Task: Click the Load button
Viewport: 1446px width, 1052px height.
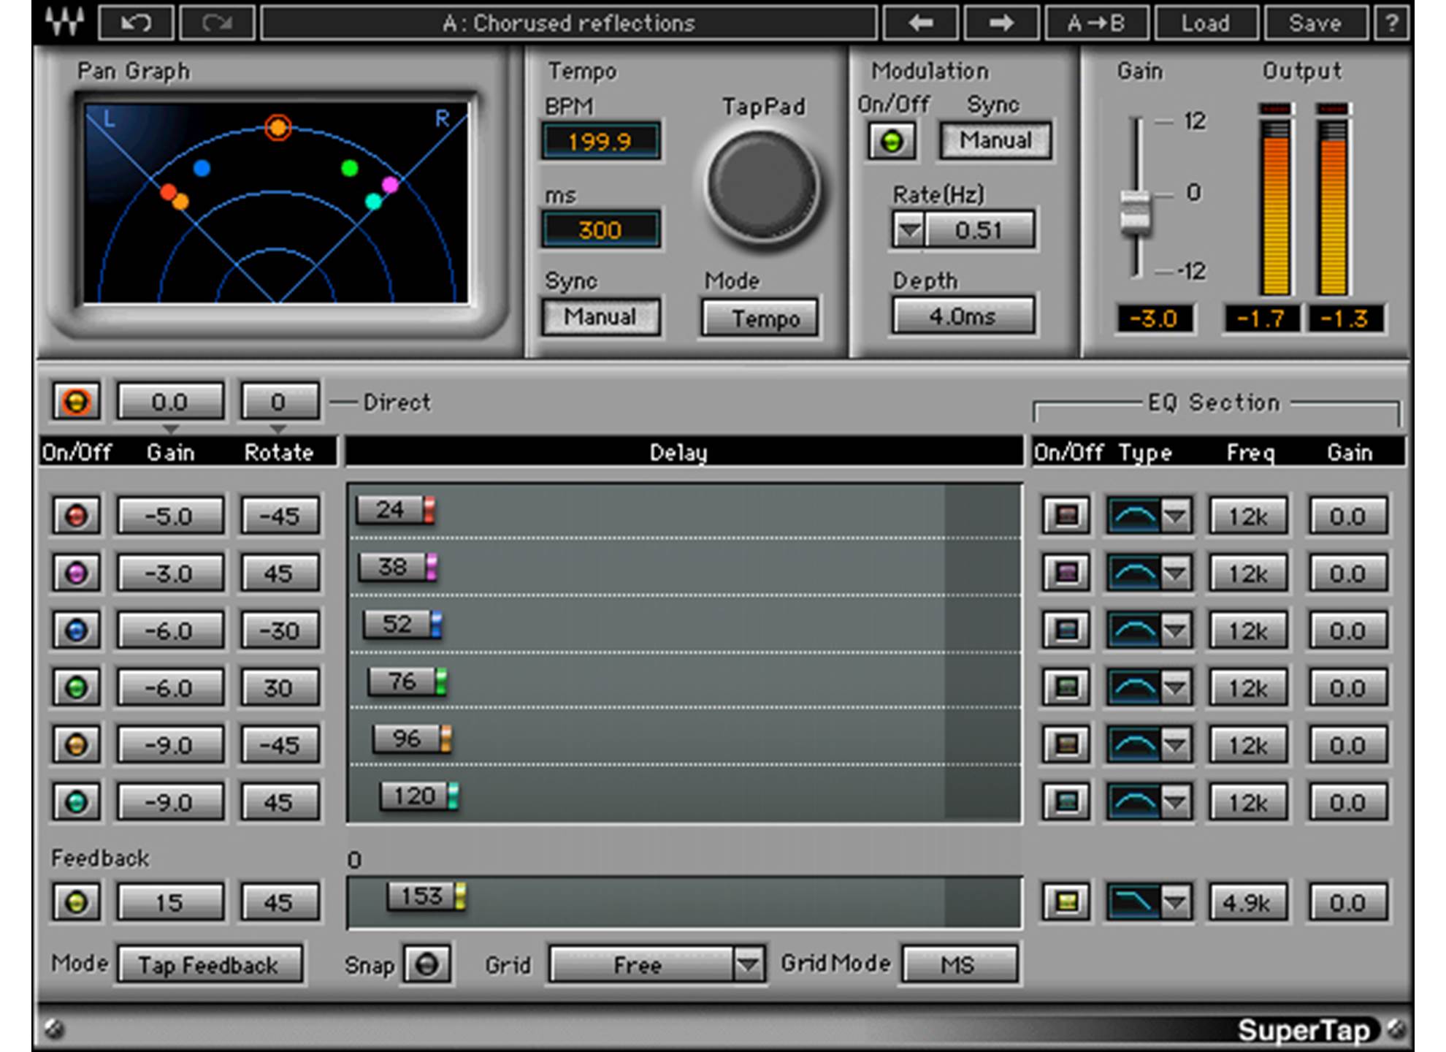Action: pos(1205,23)
